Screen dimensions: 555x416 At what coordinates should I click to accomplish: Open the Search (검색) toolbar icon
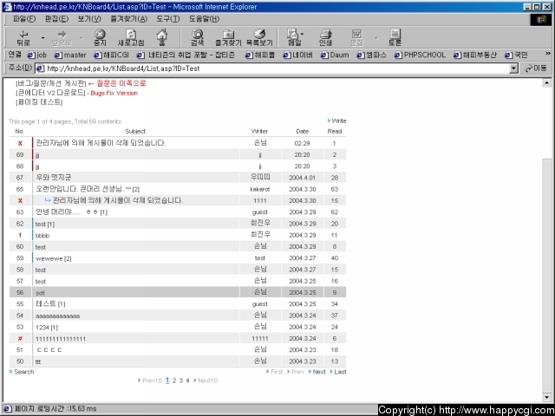197,37
